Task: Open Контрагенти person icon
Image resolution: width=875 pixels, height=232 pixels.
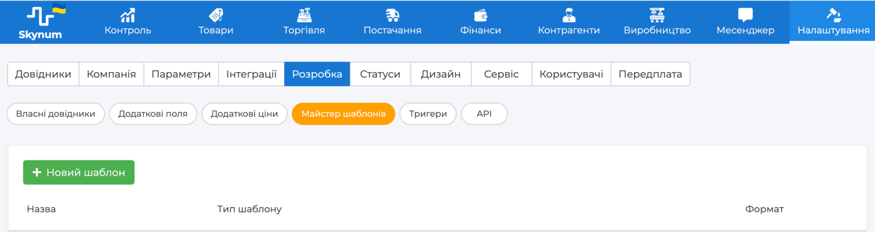Action: (569, 15)
